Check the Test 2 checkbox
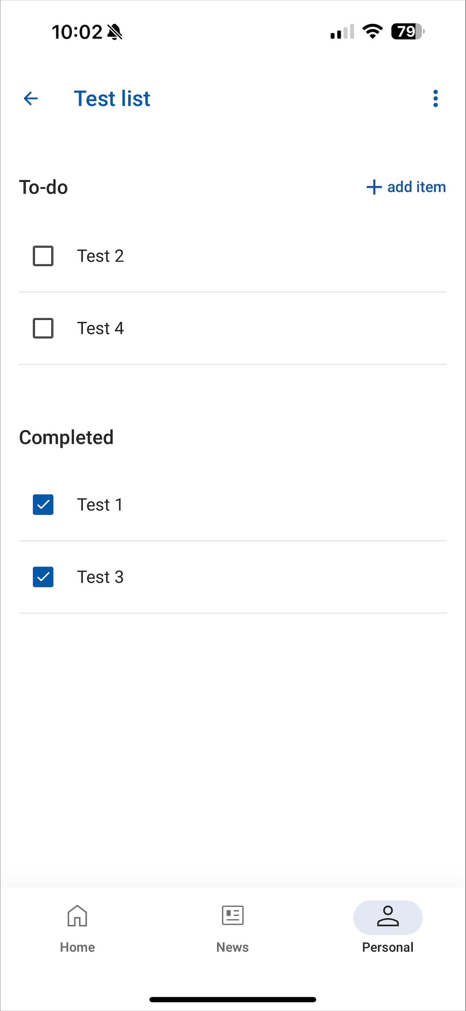Image resolution: width=466 pixels, height=1011 pixels. 43,256
